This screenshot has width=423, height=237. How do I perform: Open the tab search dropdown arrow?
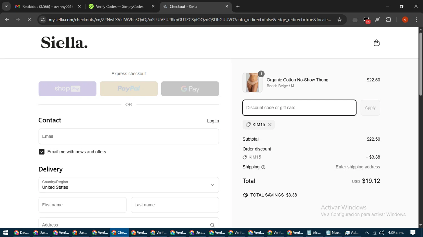[6, 6]
